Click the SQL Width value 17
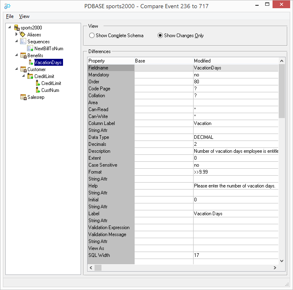Viewport: 293px width, 290px height. [196, 255]
